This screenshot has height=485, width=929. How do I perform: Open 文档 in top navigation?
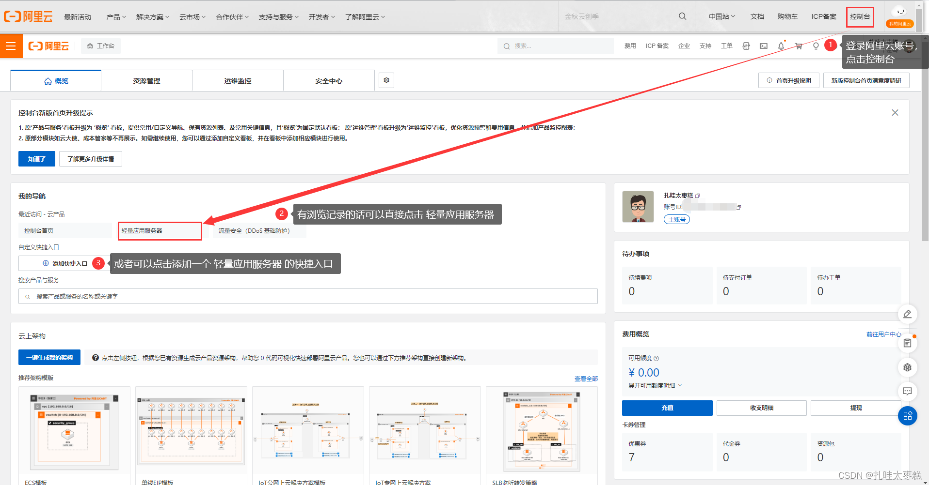click(x=757, y=16)
